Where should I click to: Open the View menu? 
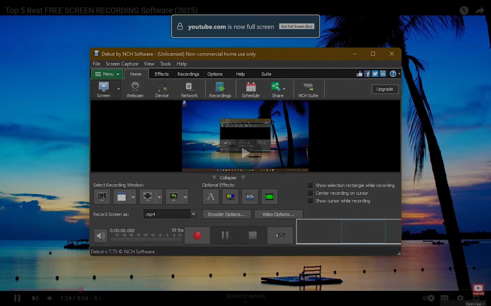149,64
